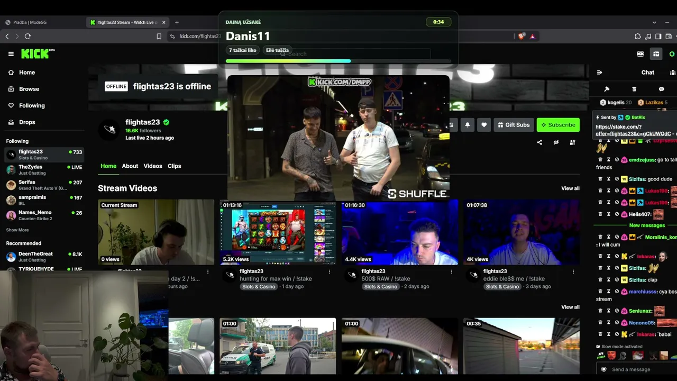This screenshot has width=677, height=381.
Task: Open the 'eddie ble$$ me' video thumbnail
Action: pyautogui.click(x=522, y=232)
